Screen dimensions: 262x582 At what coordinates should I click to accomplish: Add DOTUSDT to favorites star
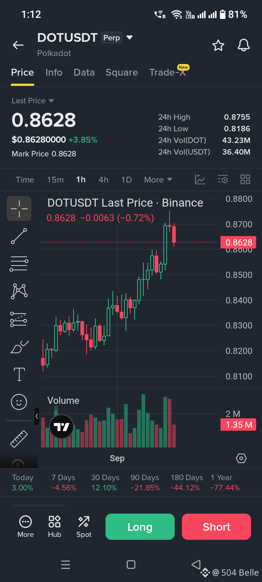pos(218,45)
